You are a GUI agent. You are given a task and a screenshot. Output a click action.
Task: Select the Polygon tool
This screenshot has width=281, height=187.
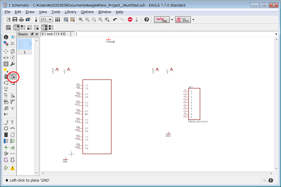(12, 135)
